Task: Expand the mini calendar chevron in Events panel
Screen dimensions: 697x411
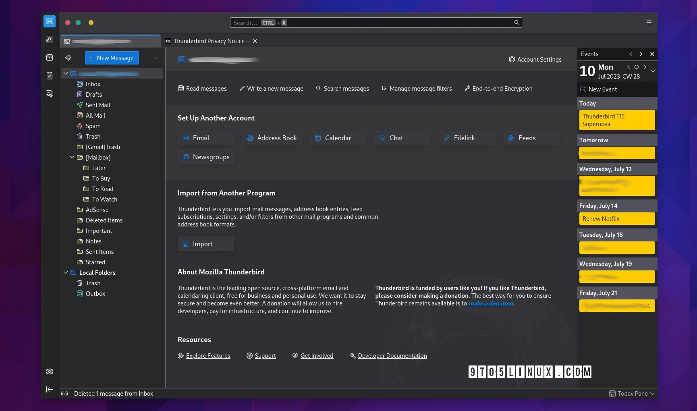Action: coord(652,71)
